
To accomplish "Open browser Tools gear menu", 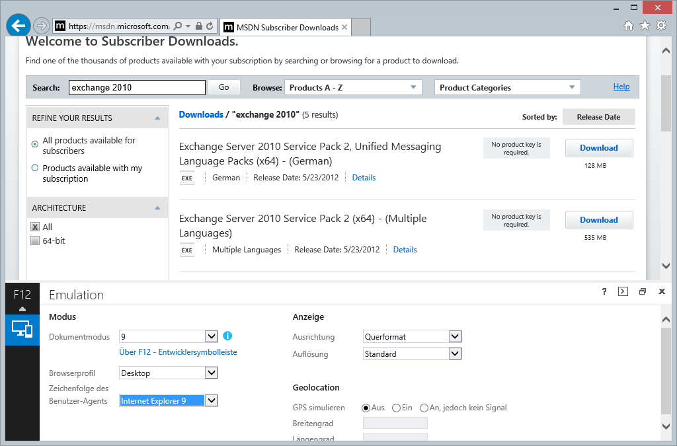I will [661, 26].
